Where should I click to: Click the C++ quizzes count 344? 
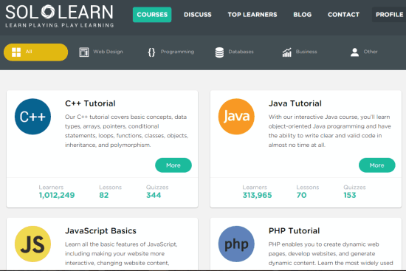coord(154,195)
